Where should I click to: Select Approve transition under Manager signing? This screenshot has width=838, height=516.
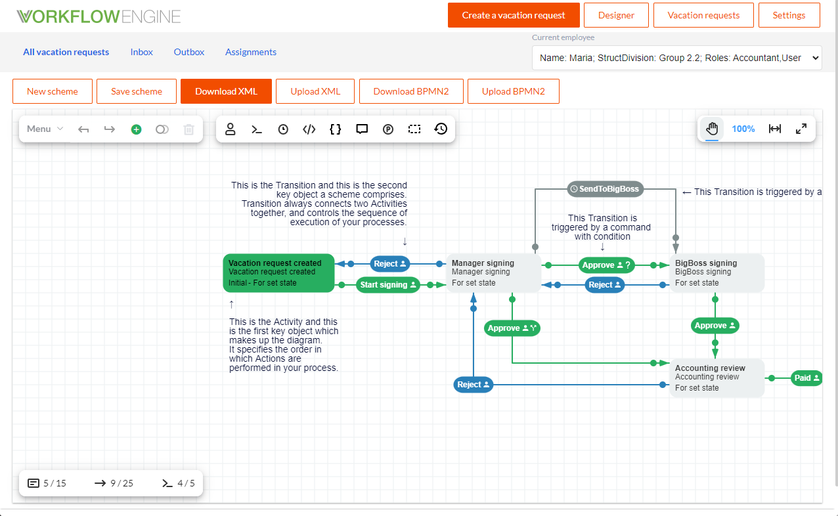512,328
